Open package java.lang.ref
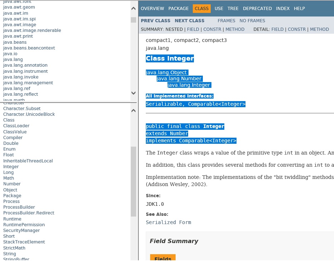This screenshot has height=261, width=334. [x=16, y=89]
